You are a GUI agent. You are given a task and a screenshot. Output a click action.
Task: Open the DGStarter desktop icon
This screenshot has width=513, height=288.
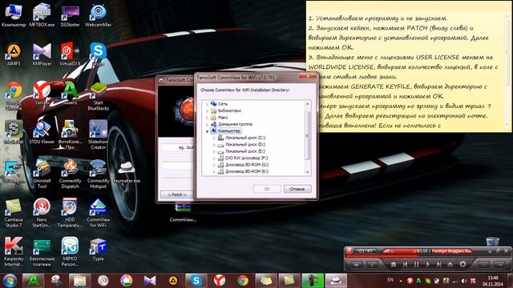(70, 14)
